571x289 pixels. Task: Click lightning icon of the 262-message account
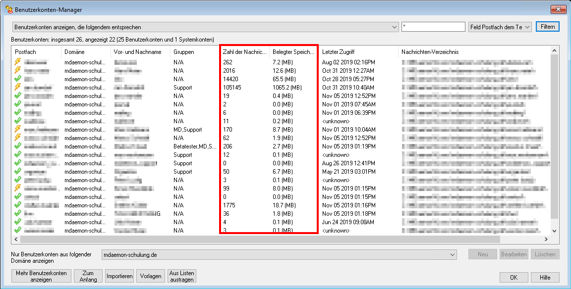[x=18, y=62]
